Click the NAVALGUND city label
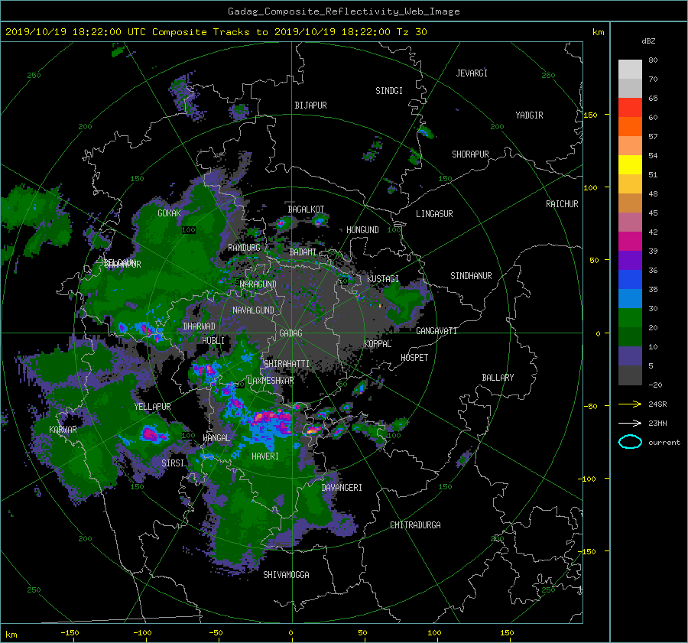The width and height of the screenshot is (688, 643). [x=253, y=310]
